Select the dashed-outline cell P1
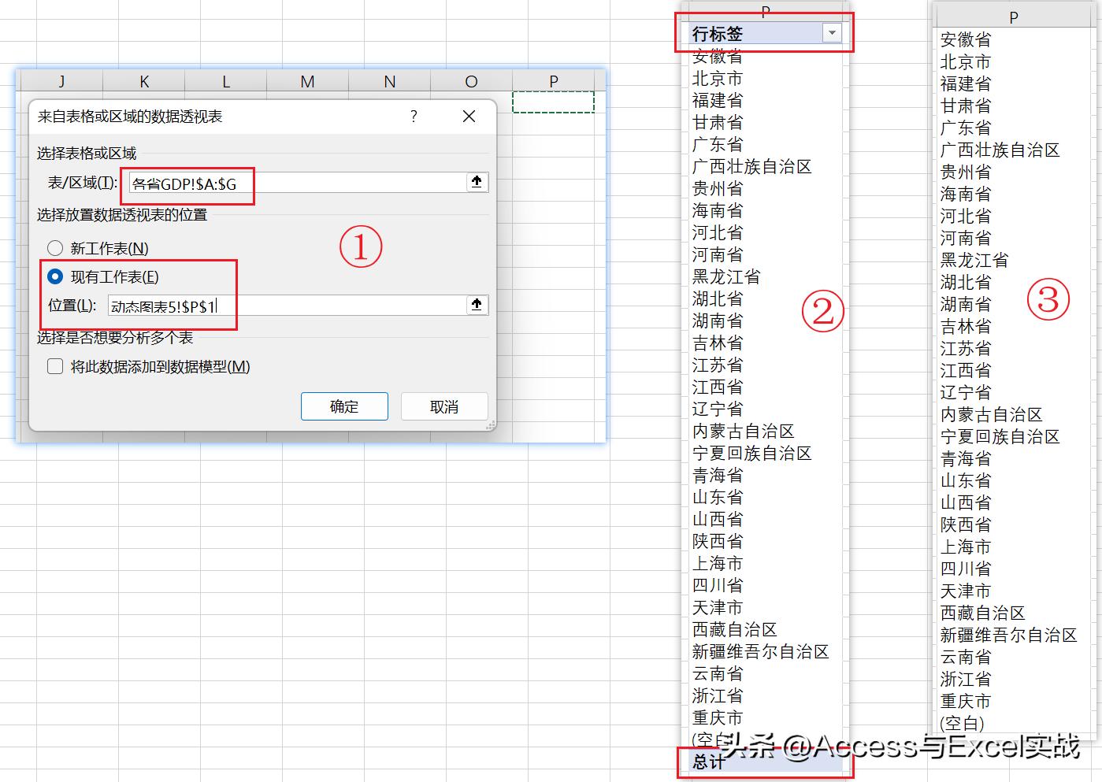This screenshot has width=1102, height=782. click(x=553, y=102)
